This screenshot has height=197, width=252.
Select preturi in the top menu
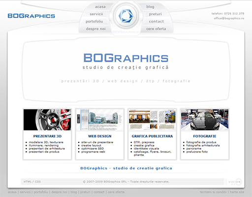(156, 14)
